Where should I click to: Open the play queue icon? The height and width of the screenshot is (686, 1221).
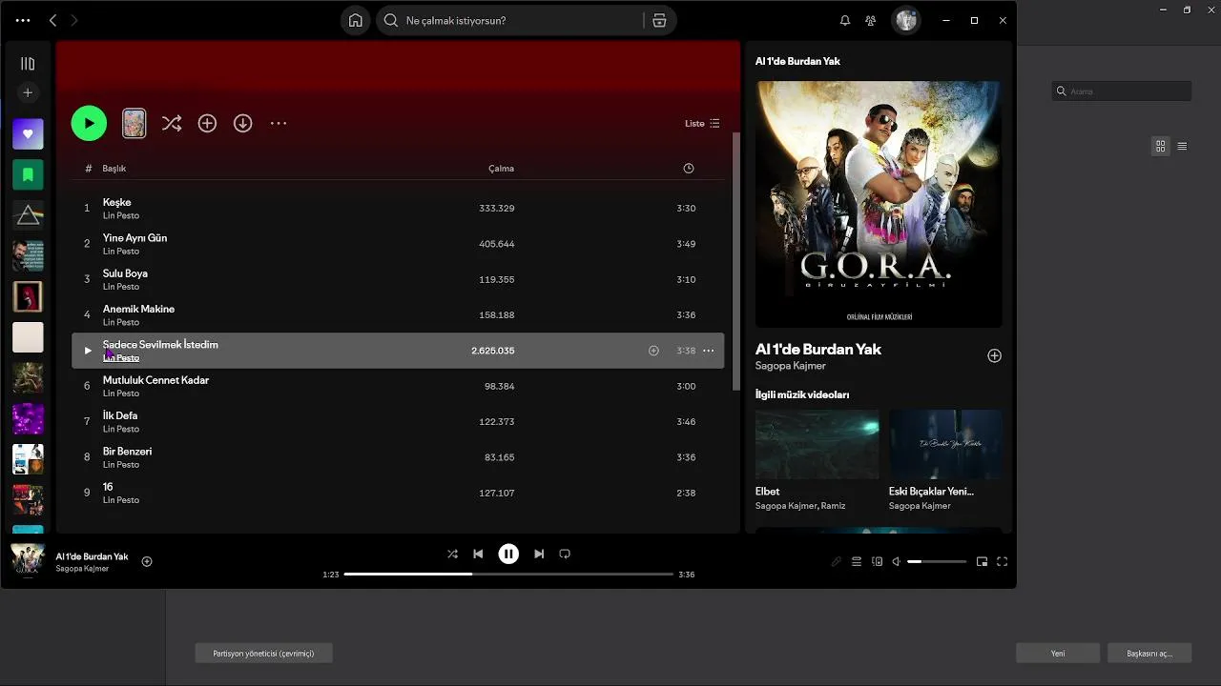tap(857, 562)
